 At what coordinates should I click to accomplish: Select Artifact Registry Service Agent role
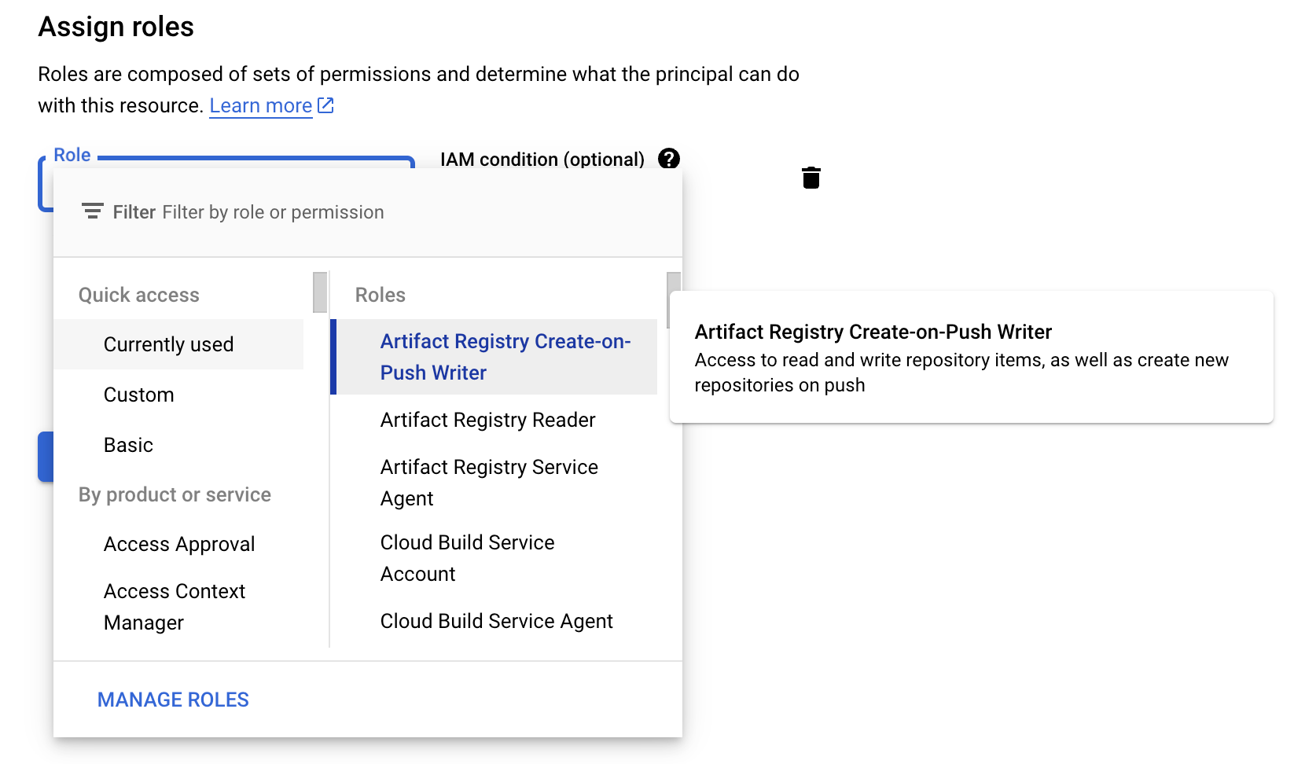pos(494,483)
